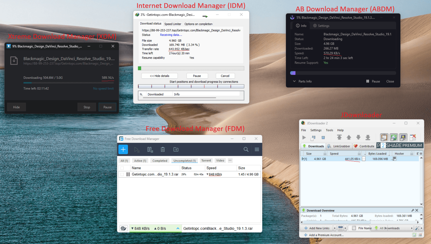The width and height of the screenshot is (431, 244).
Task: Open the search icon in Free Download Manager
Action: [x=246, y=149]
